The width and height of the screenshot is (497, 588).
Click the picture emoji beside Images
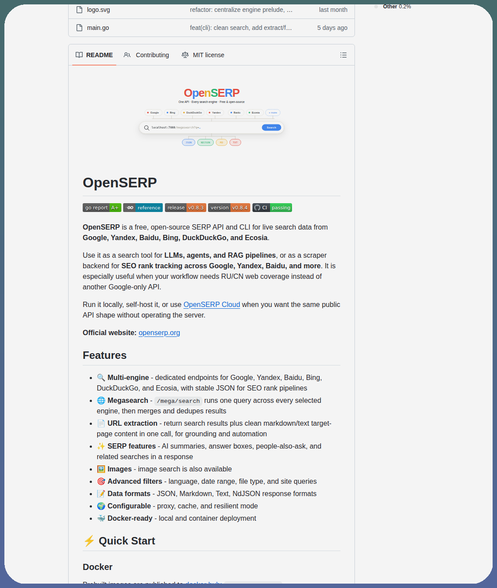tap(101, 469)
